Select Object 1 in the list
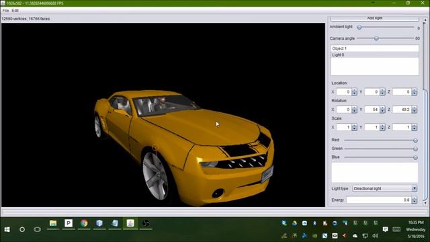This screenshot has width=430, height=242. click(375, 48)
